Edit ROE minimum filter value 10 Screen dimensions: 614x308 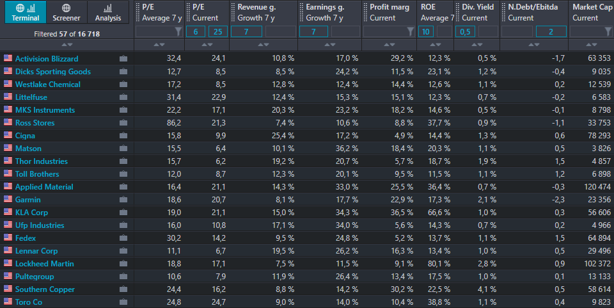pyautogui.click(x=426, y=31)
